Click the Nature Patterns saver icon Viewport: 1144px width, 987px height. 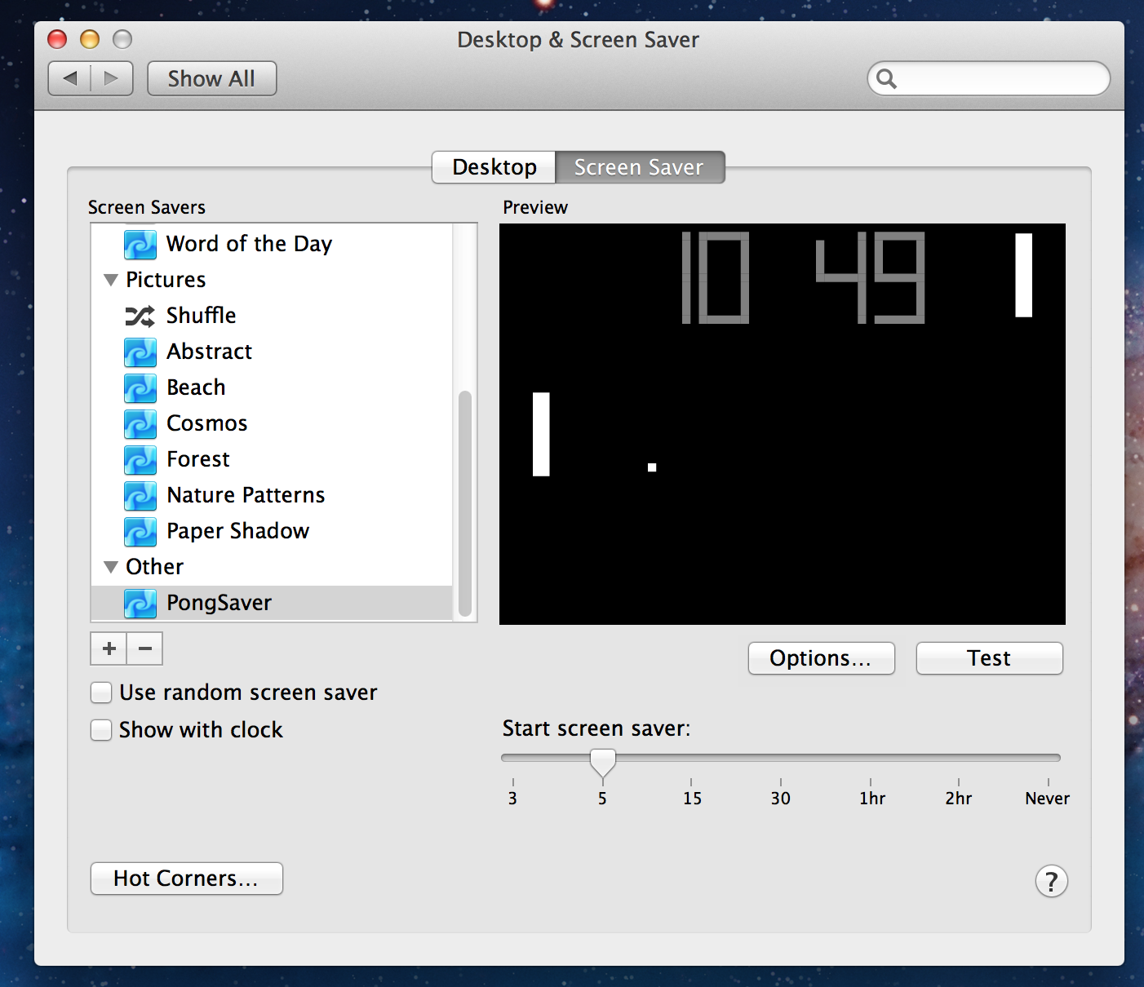click(140, 495)
